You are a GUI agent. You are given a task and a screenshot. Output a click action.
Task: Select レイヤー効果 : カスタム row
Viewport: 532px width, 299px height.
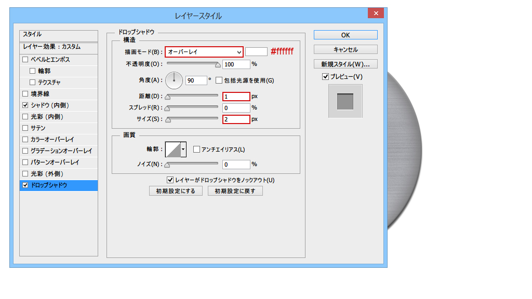pos(59,47)
